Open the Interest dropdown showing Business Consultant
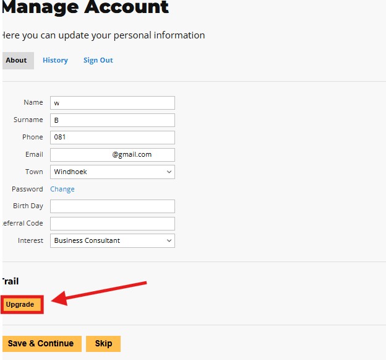Screen dimensions: 386x360 click(112, 240)
